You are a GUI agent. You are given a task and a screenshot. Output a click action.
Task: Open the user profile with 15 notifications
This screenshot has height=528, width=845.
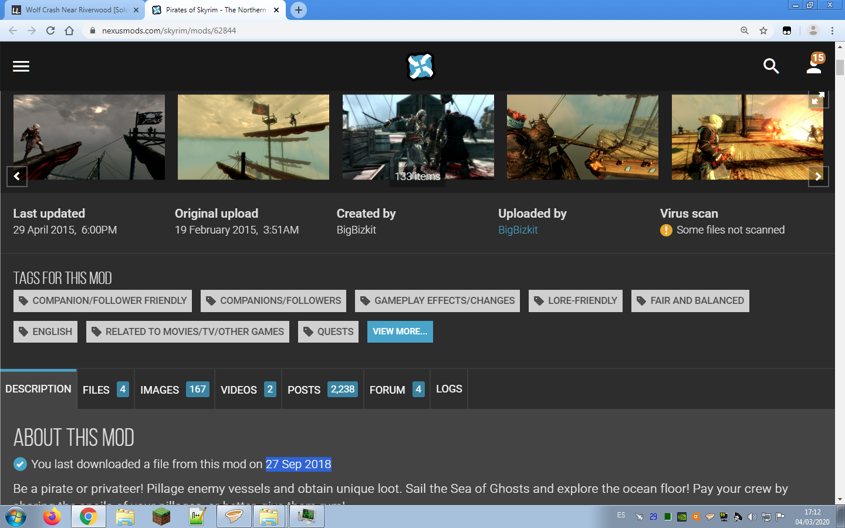tap(814, 65)
